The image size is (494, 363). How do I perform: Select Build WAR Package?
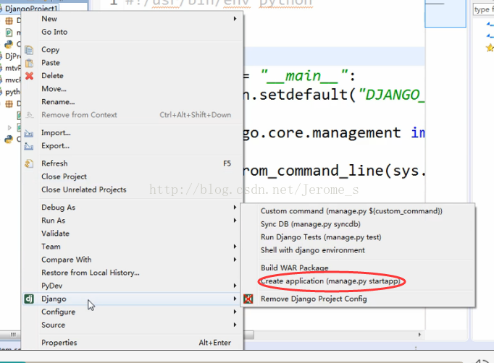click(295, 268)
